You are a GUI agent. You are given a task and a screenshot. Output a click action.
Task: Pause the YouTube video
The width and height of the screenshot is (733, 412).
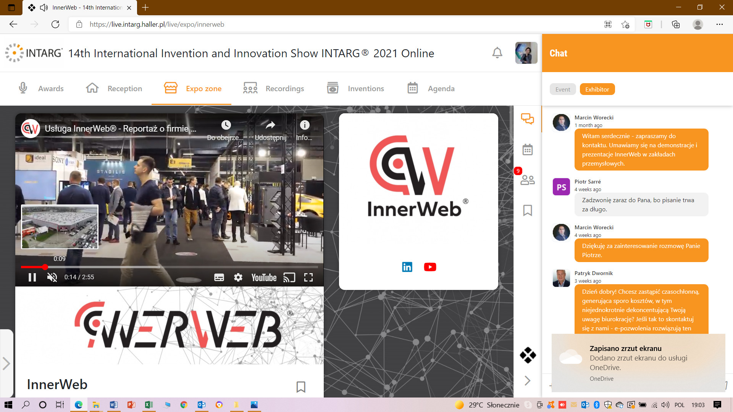32,277
